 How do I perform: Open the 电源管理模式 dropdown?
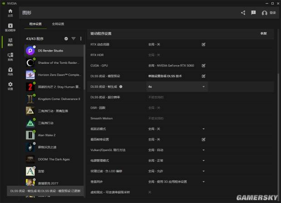click(177, 161)
